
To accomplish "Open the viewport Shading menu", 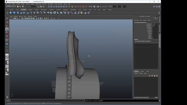I will click(x=15, y=16).
